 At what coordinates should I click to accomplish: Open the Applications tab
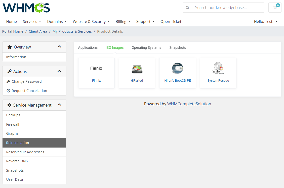88,48
